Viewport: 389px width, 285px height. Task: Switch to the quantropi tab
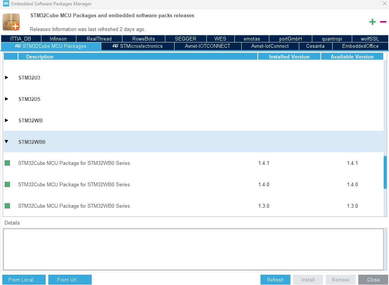[x=332, y=39]
